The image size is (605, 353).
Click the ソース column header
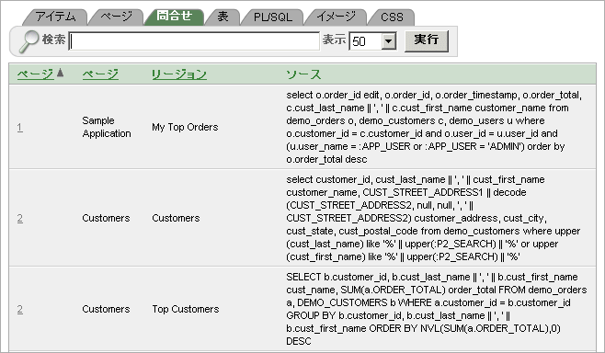click(x=303, y=74)
